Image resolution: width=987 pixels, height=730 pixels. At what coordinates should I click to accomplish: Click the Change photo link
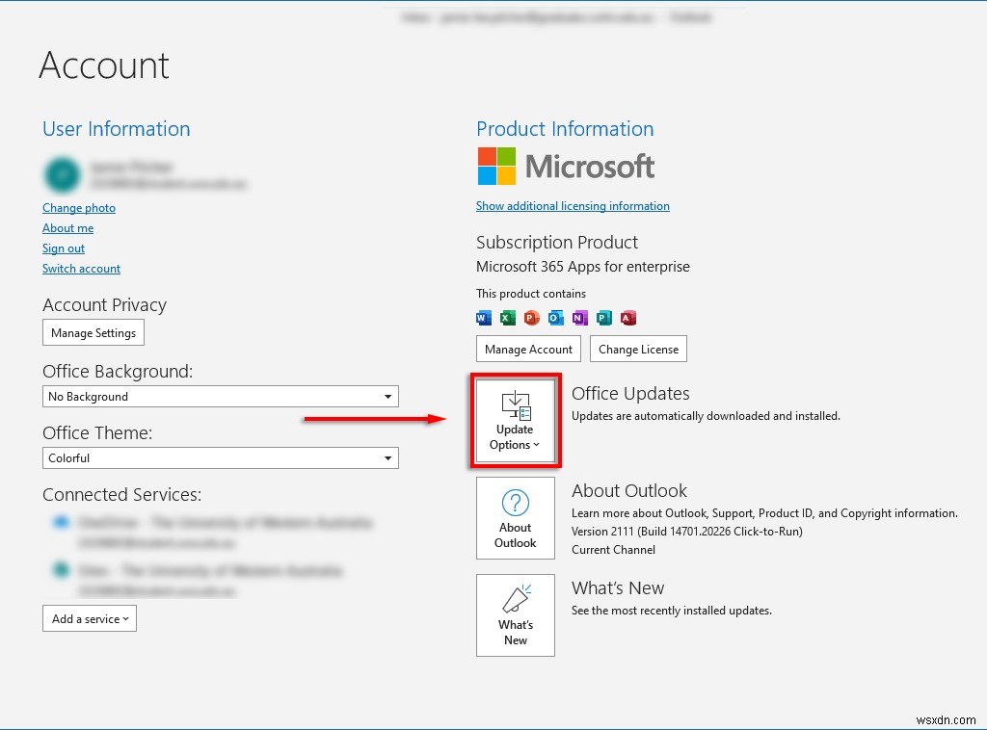click(x=78, y=207)
